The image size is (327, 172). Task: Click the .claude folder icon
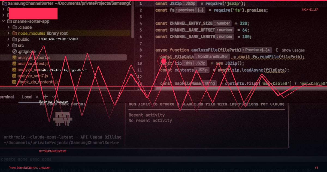pyautogui.click(x=14, y=27)
